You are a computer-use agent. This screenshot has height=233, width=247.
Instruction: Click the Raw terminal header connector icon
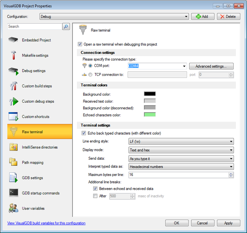83,30
